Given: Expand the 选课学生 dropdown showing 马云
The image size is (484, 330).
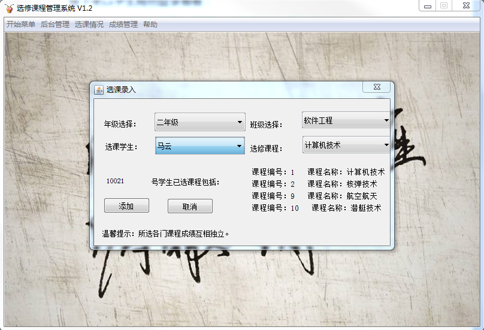Looking at the screenshot, I should (x=200, y=146).
